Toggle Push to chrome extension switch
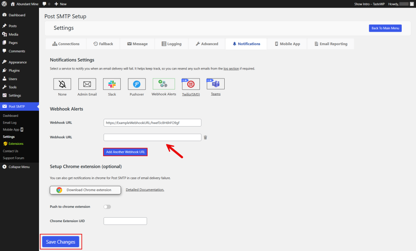 tap(107, 207)
